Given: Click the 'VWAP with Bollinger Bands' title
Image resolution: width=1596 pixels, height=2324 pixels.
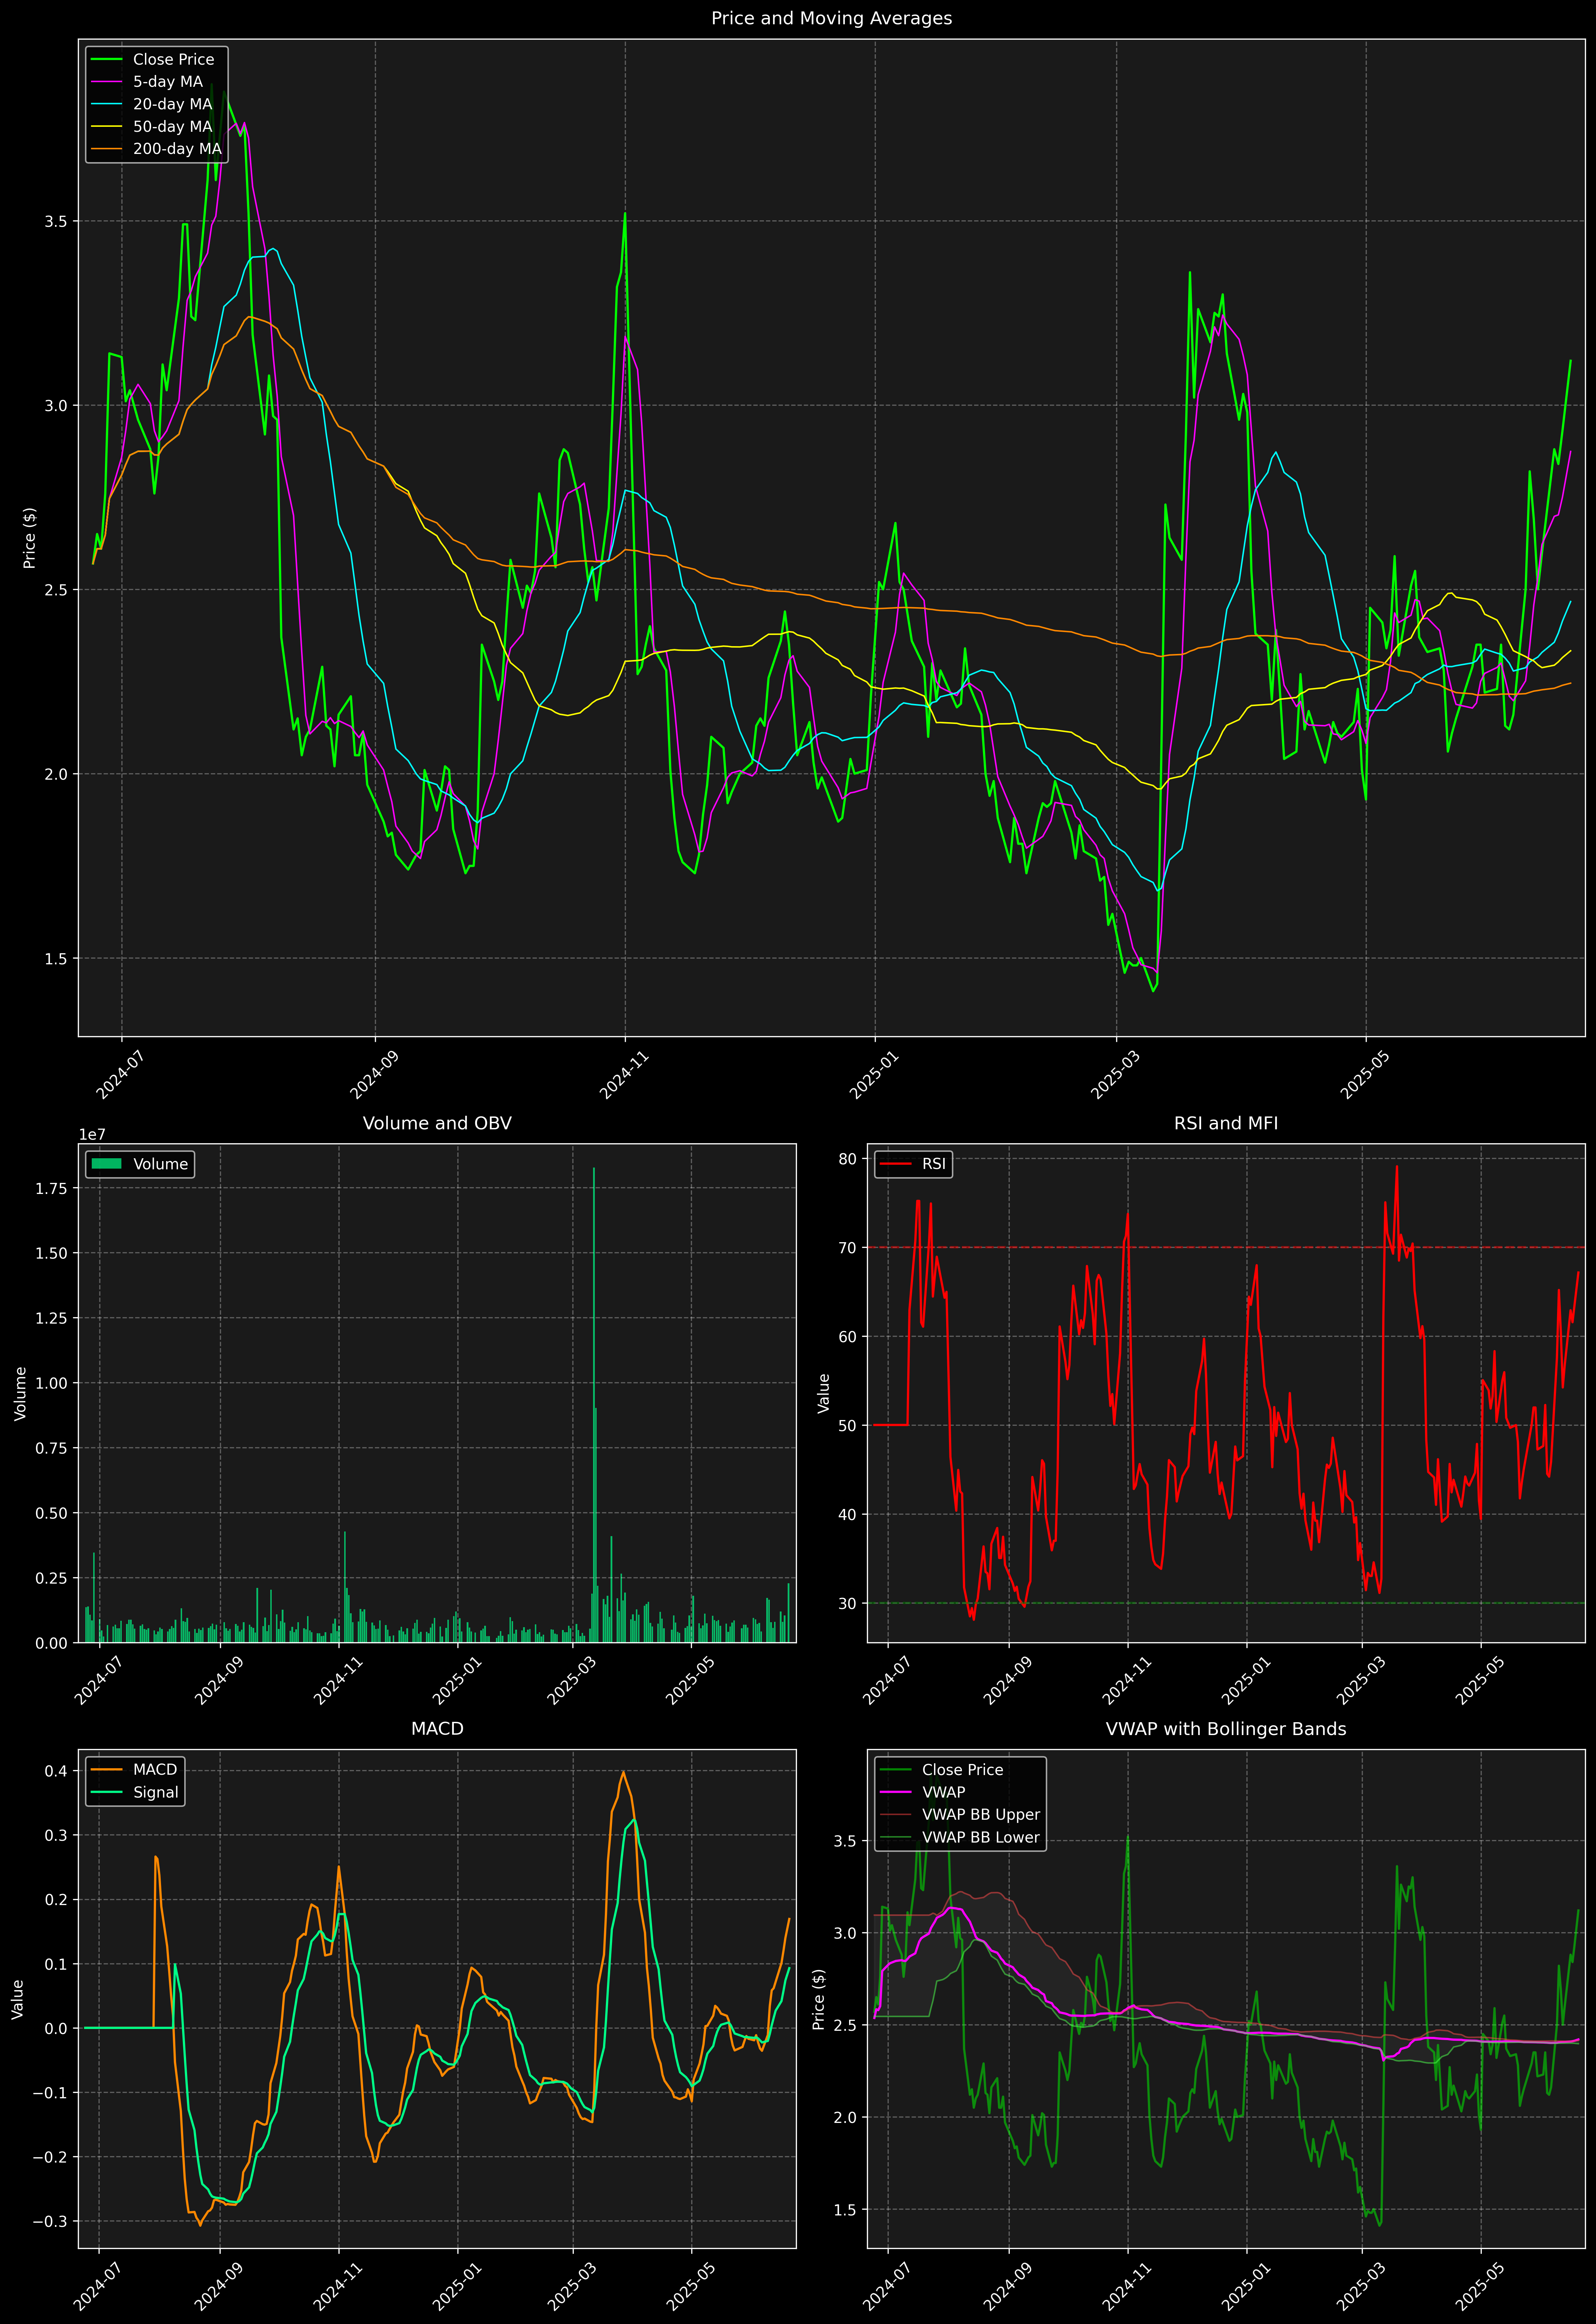Looking at the screenshot, I should pos(1226,1729).
